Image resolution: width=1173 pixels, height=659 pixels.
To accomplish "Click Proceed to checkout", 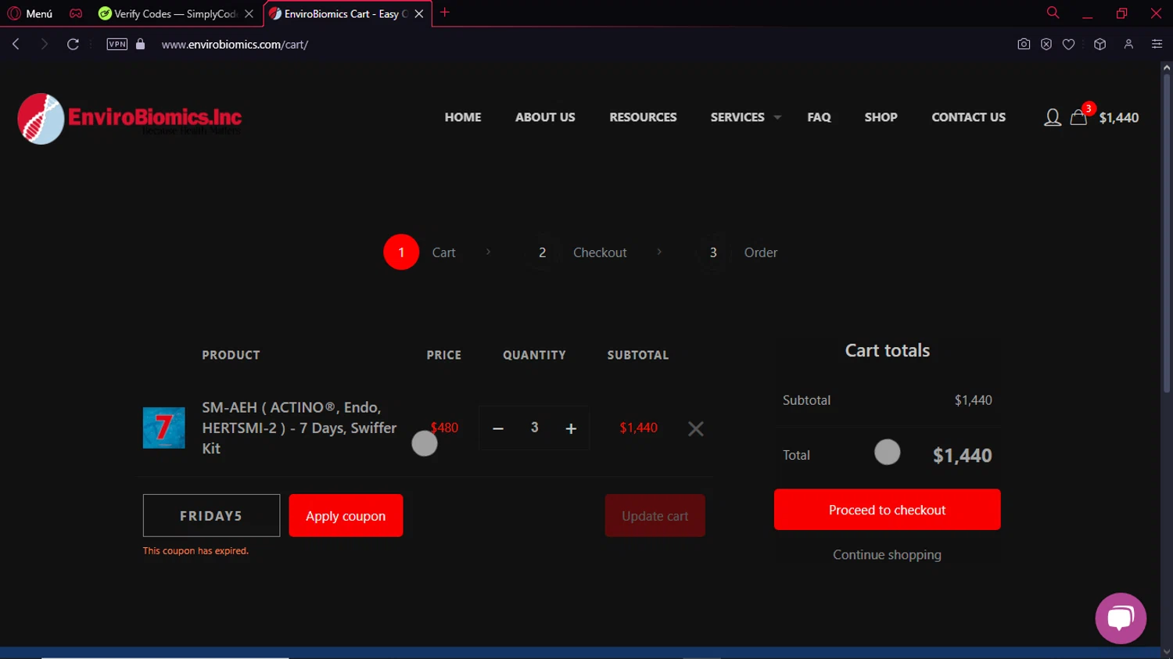I will (888, 510).
